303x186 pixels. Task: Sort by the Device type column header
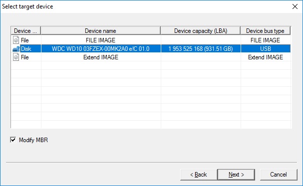click(25, 31)
